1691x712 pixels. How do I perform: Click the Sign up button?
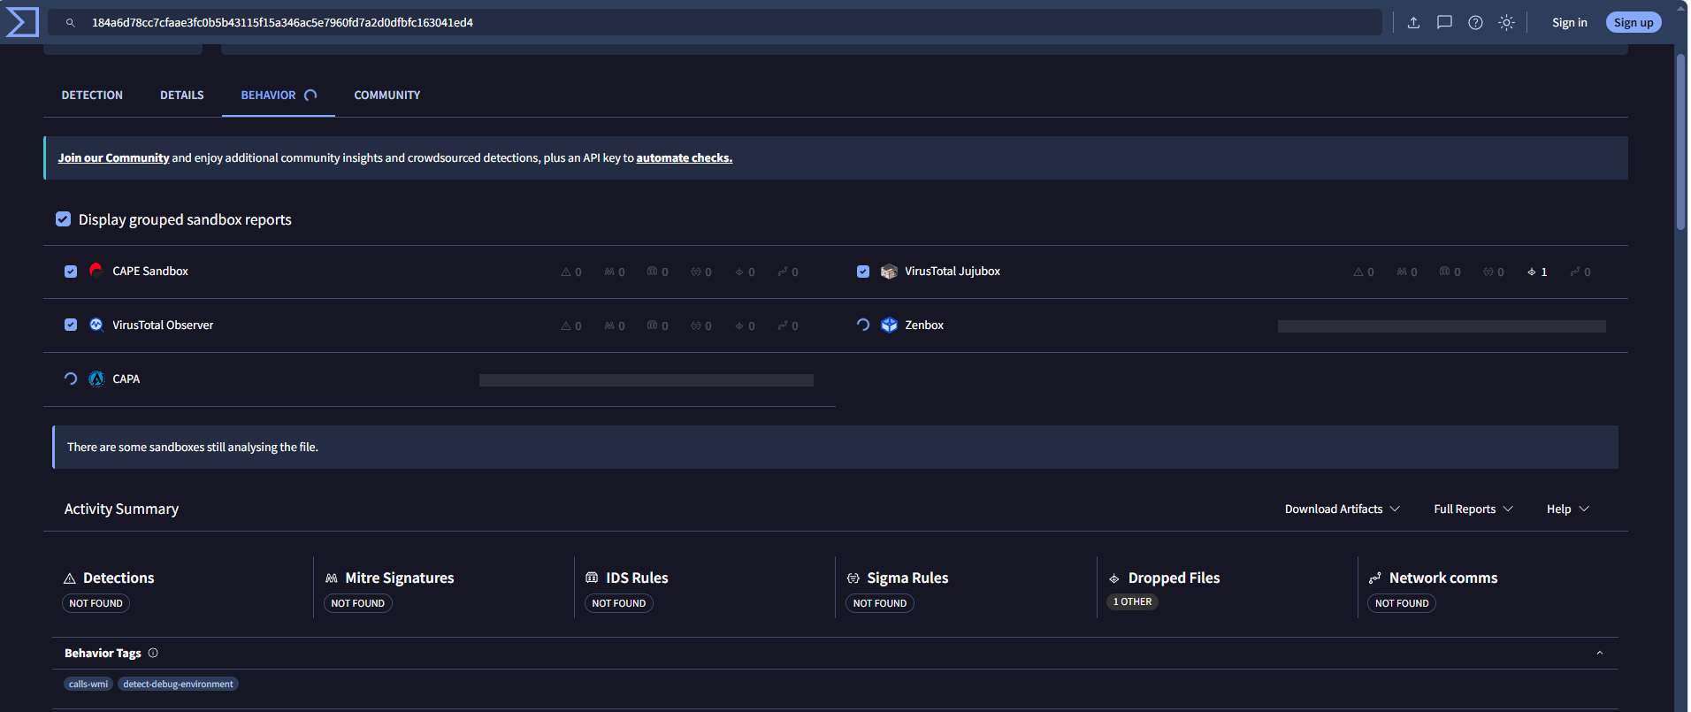coord(1633,23)
